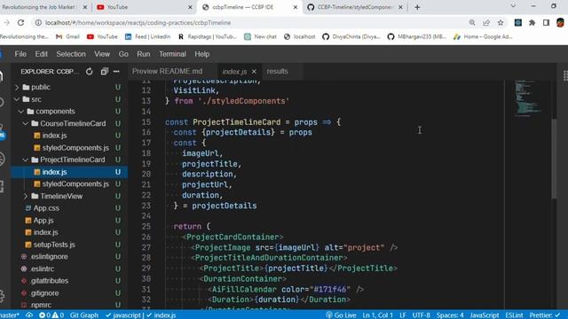568x319 pixels.
Task: View site information icon in address bar
Action: click(x=38, y=22)
